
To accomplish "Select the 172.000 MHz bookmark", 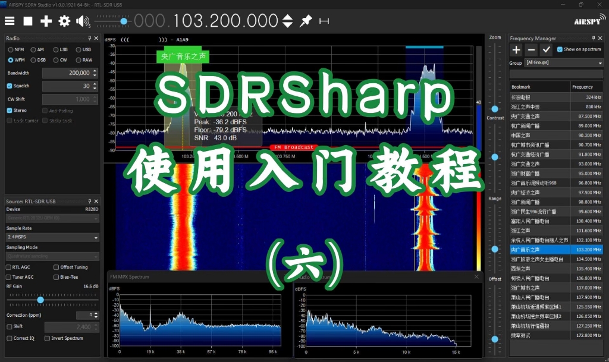I will (x=556, y=335).
